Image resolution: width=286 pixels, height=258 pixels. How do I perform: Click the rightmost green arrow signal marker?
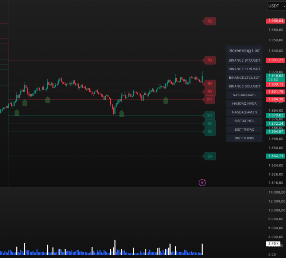(x=166, y=100)
